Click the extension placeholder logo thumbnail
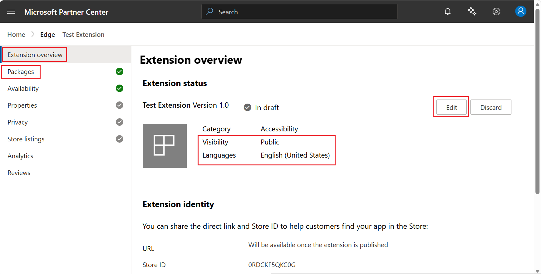 coord(165,146)
